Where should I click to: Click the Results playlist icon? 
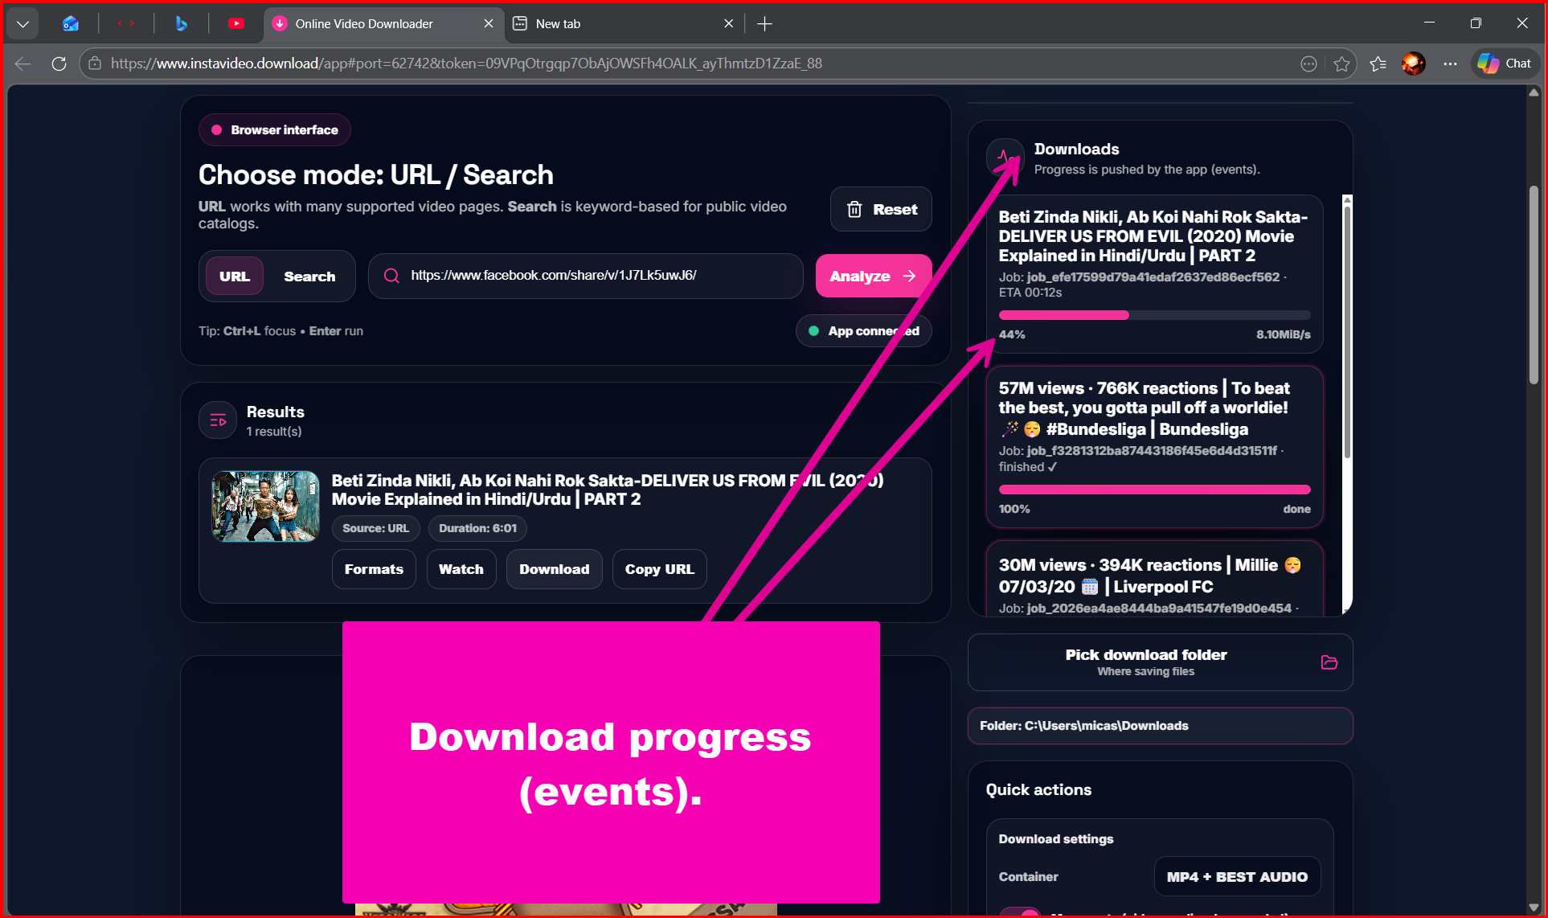(x=217, y=420)
